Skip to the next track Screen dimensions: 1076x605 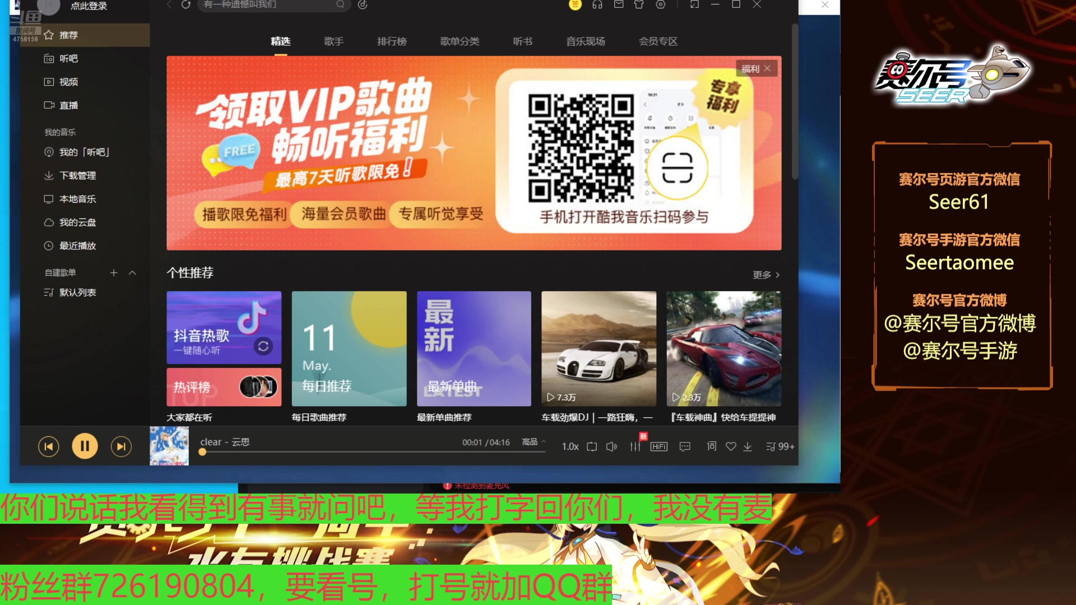point(121,446)
